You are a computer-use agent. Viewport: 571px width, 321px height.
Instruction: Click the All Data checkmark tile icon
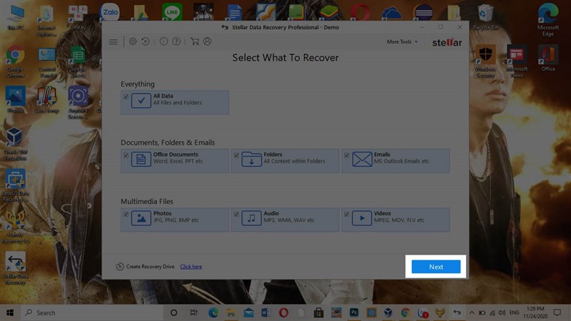click(141, 101)
